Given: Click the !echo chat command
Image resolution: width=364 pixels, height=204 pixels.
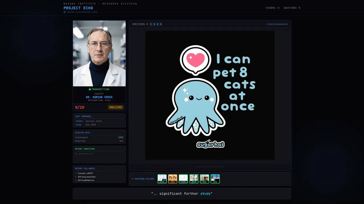Looking at the screenshot, I should pos(78,125).
